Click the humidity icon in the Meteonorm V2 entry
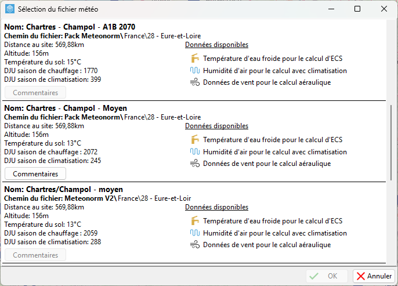The width and height of the screenshot is (398, 286). 194,233
